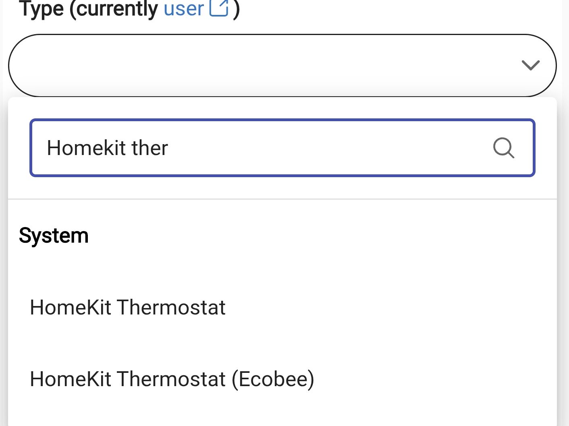Click the System group heading

click(x=54, y=236)
